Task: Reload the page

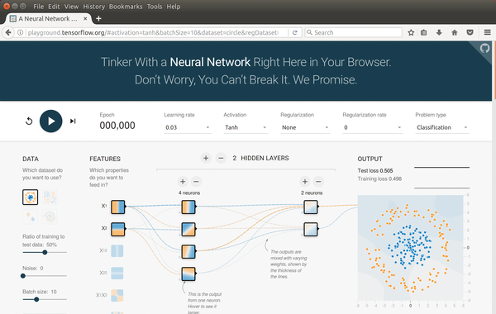Action: click(294, 32)
